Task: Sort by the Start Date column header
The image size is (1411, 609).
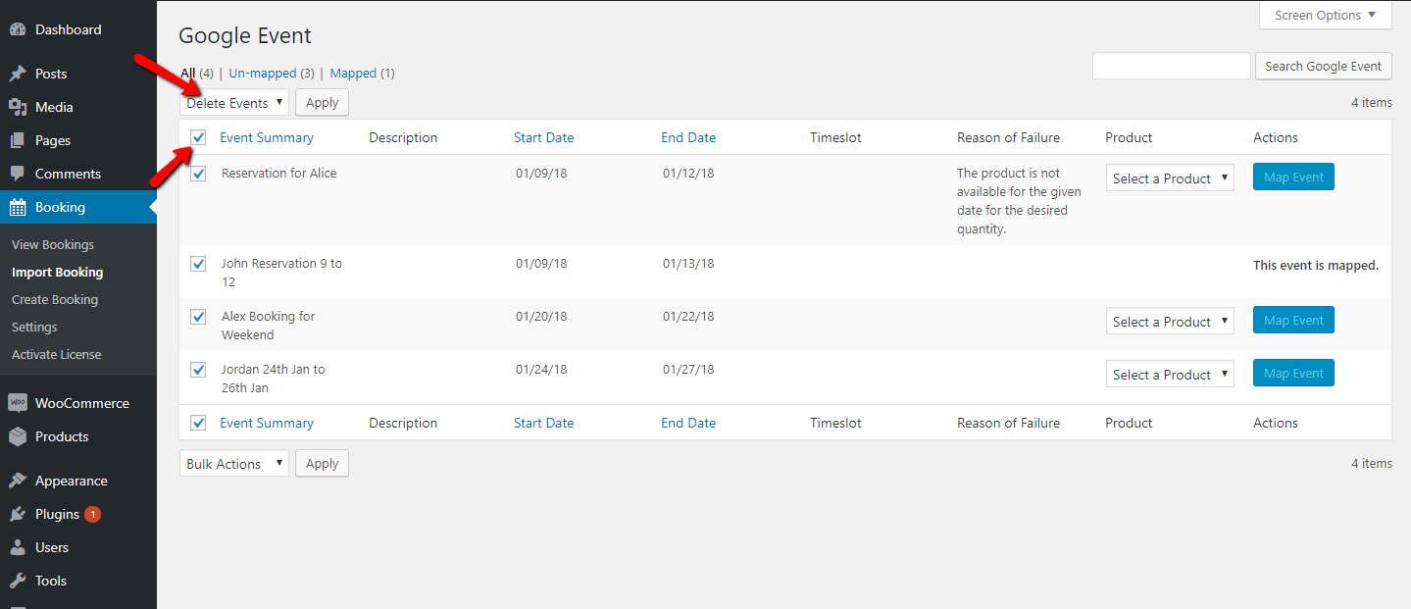Action: tap(543, 138)
